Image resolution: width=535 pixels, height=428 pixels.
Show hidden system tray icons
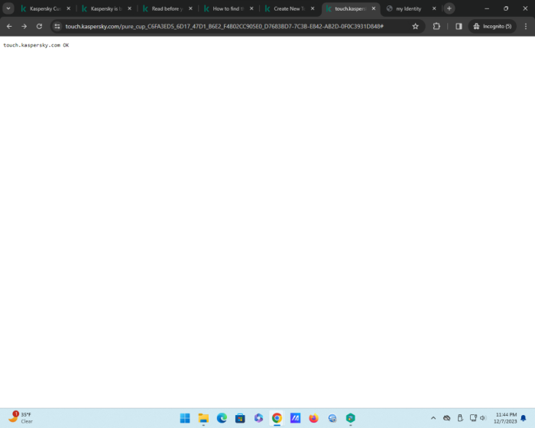pos(433,418)
